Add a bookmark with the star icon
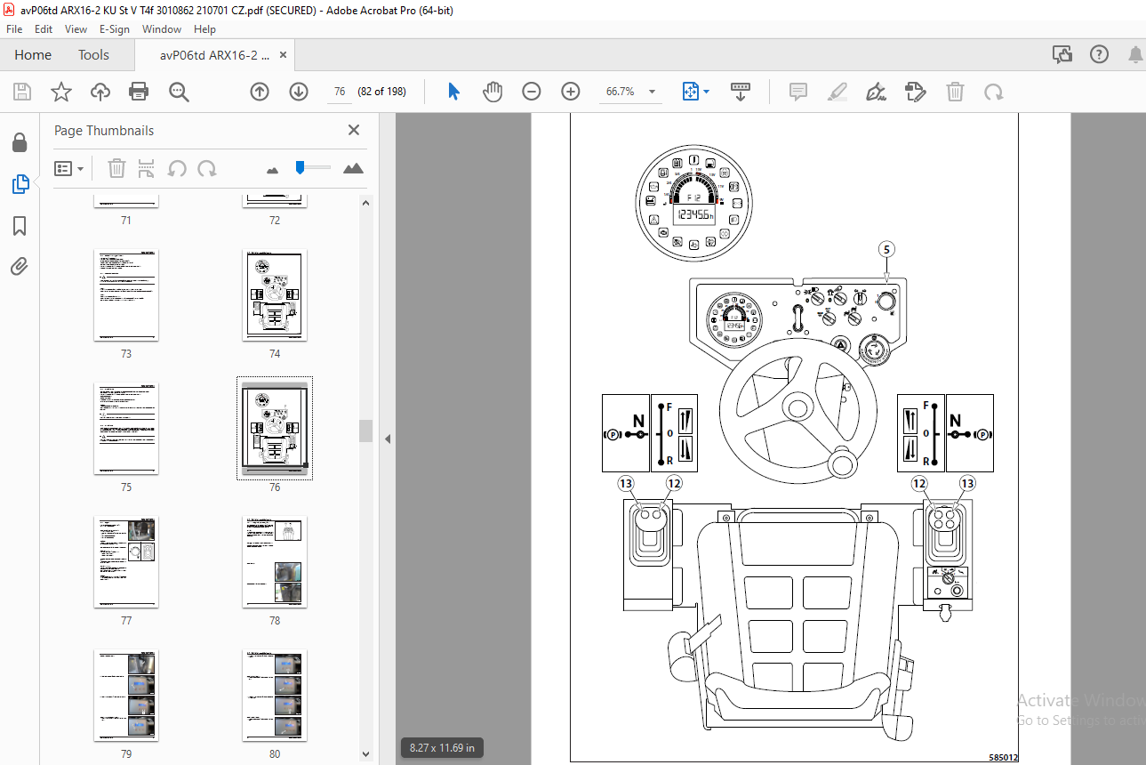1146x765 pixels. [60, 92]
